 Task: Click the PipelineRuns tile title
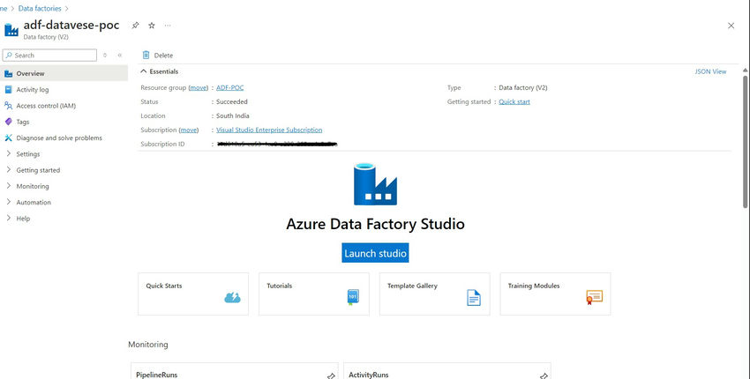pyautogui.click(x=156, y=375)
